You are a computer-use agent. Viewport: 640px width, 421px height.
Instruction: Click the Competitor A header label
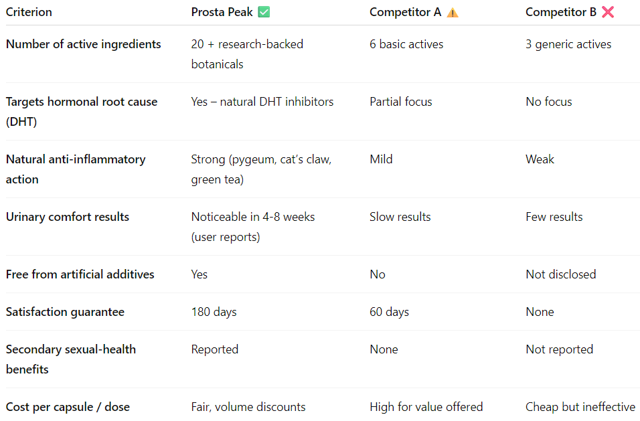pyautogui.click(x=405, y=12)
